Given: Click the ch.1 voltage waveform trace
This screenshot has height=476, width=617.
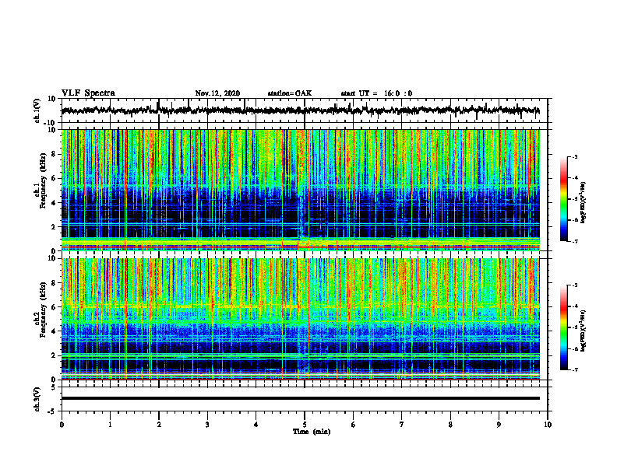Looking at the screenshot, I should pyautogui.click(x=300, y=110).
